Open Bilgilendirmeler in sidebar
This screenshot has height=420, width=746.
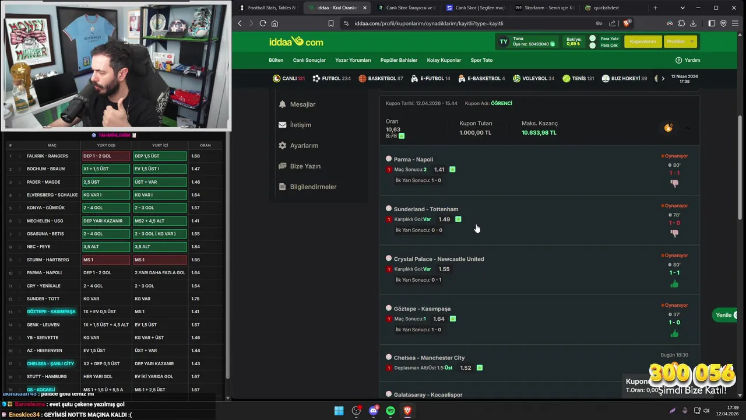308,187
